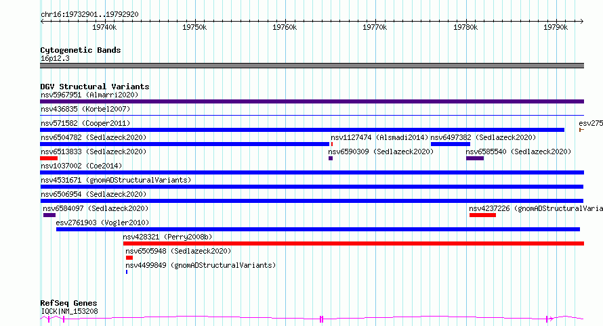
Task: Click the nsv6506954 (Sedlazeck2020) label
Action: (x=93, y=194)
